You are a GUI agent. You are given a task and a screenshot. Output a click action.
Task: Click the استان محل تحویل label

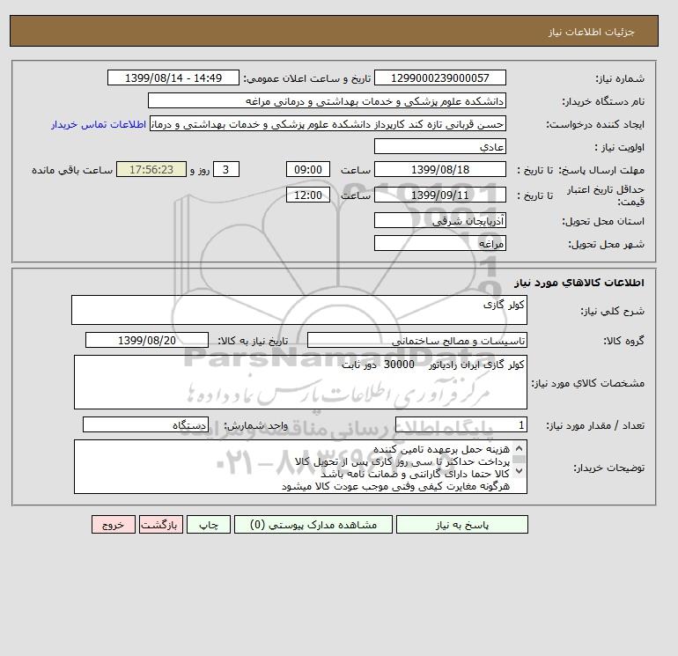pos(603,221)
